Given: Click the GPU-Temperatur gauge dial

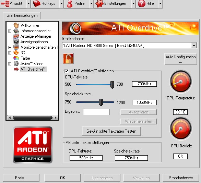Looking at the screenshot, I should (x=181, y=82).
